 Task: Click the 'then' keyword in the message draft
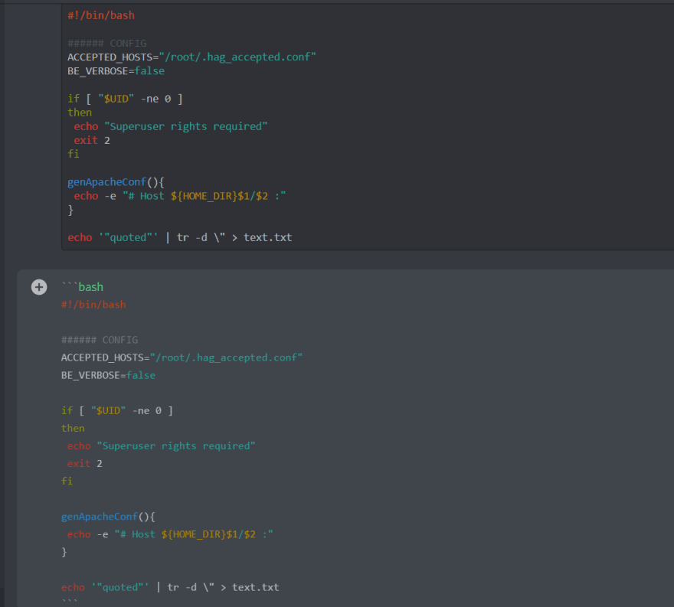[73, 429]
